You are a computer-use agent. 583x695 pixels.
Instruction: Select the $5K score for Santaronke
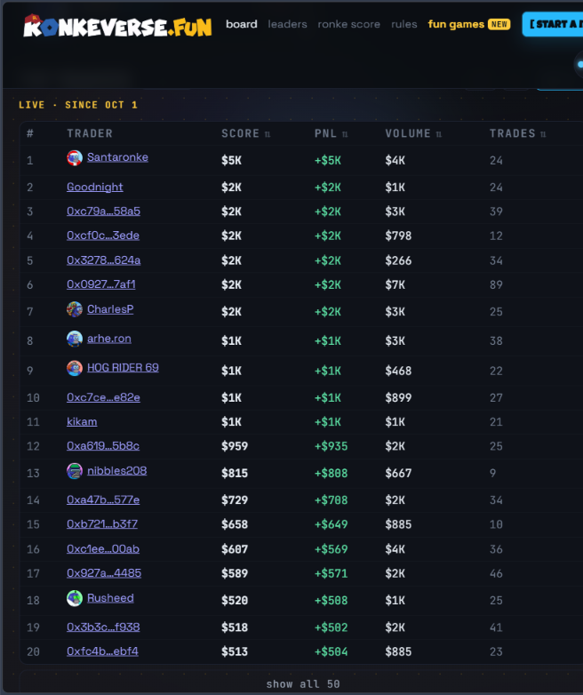(x=231, y=160)
